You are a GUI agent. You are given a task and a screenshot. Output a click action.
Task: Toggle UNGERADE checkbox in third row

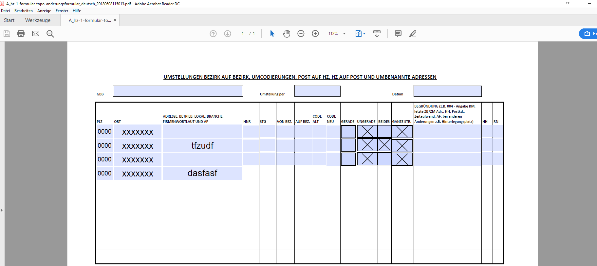click(x=367, y=159)
